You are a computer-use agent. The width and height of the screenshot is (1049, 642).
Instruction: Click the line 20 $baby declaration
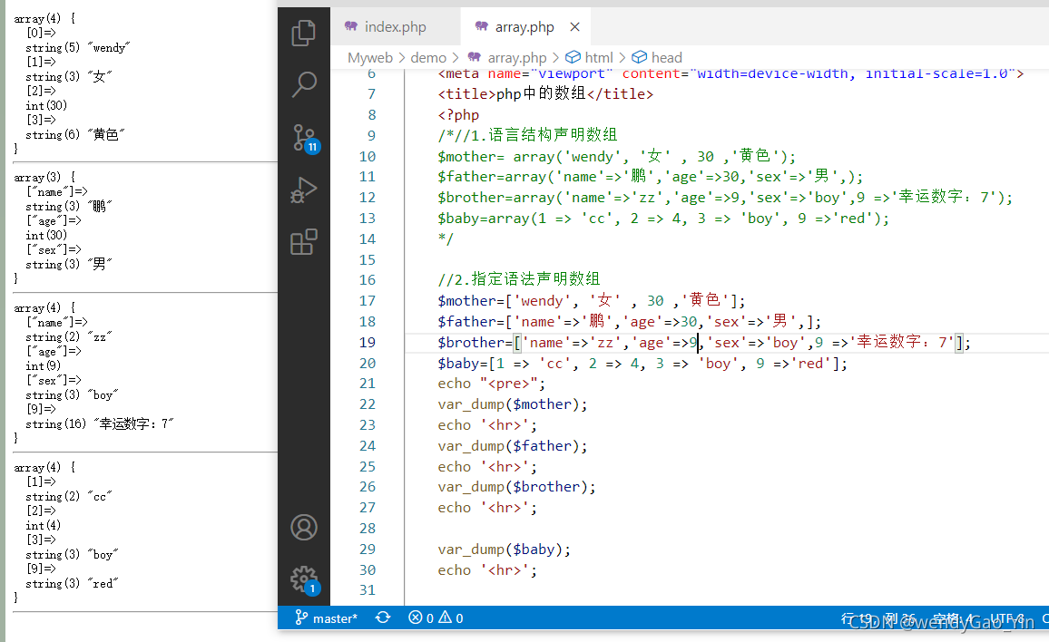pyautogui.click(x=642, y=363)
